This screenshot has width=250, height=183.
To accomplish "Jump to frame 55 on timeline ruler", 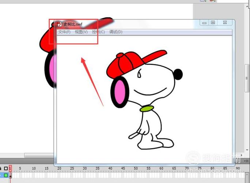I will point(149,168).
